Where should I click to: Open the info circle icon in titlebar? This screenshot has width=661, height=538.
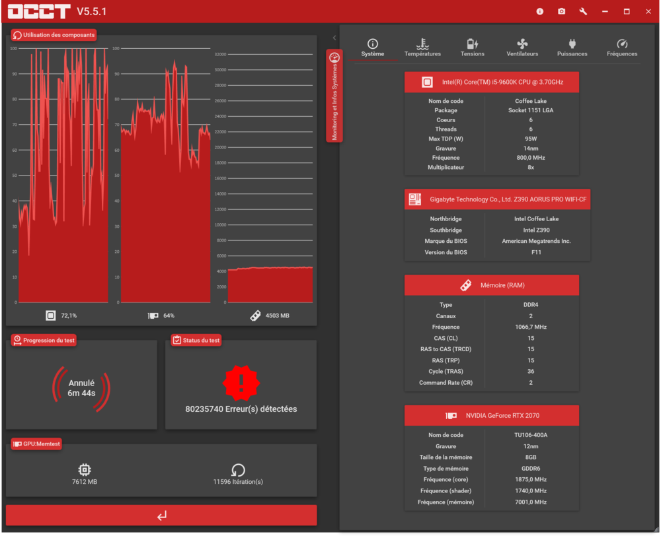pos(540,11)
